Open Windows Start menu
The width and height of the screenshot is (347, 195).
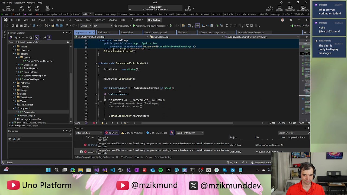pyautogui.click(x=48, y=170)
